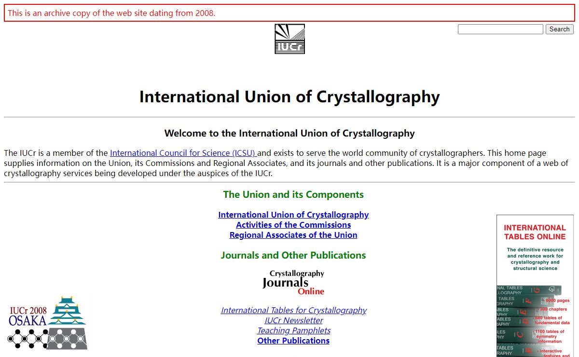Open the IUCr 2008 Osaka congress logo
579x357 pixels.
(48, 323)
